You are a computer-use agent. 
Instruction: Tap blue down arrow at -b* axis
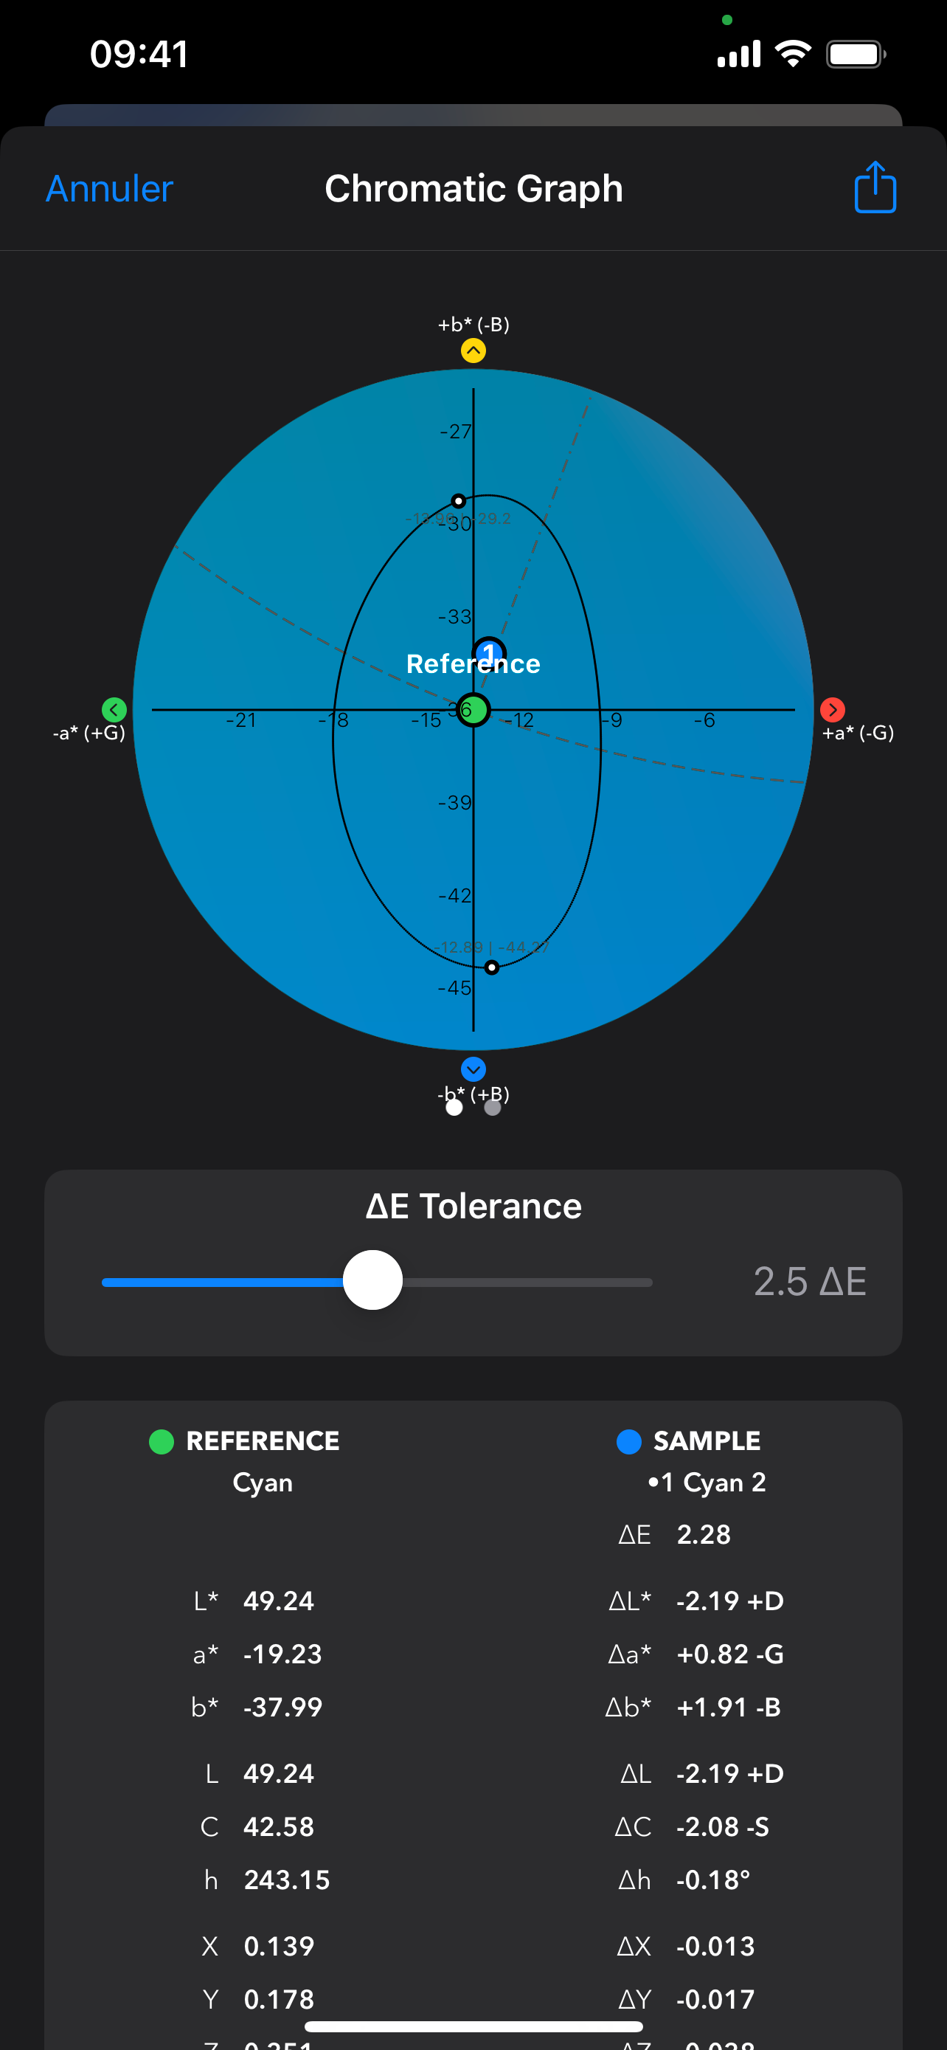(473, 1069)
